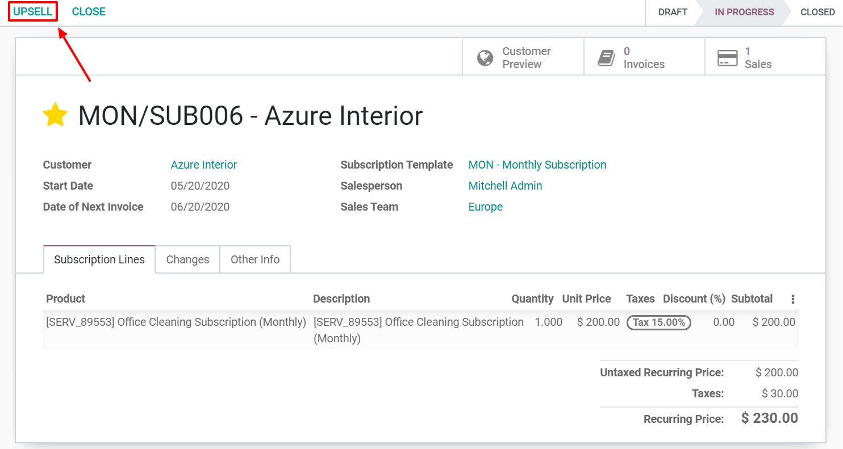Change the Salesperson field value

click(x=504, y=186)
